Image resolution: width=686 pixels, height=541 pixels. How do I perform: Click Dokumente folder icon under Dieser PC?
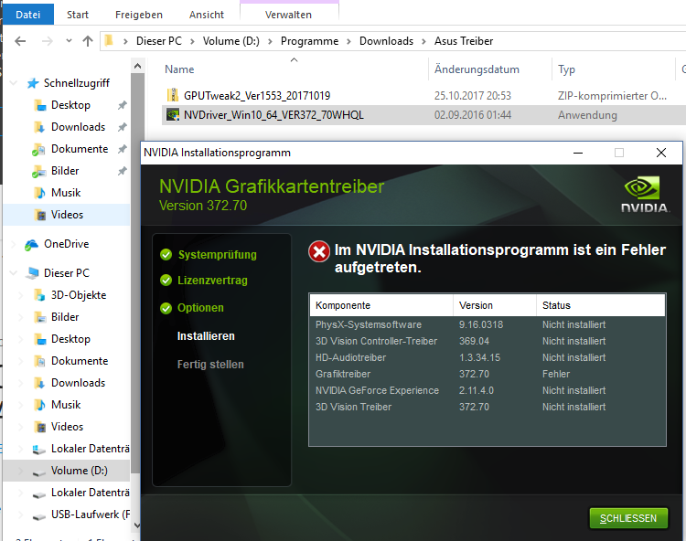pos(40,361)
